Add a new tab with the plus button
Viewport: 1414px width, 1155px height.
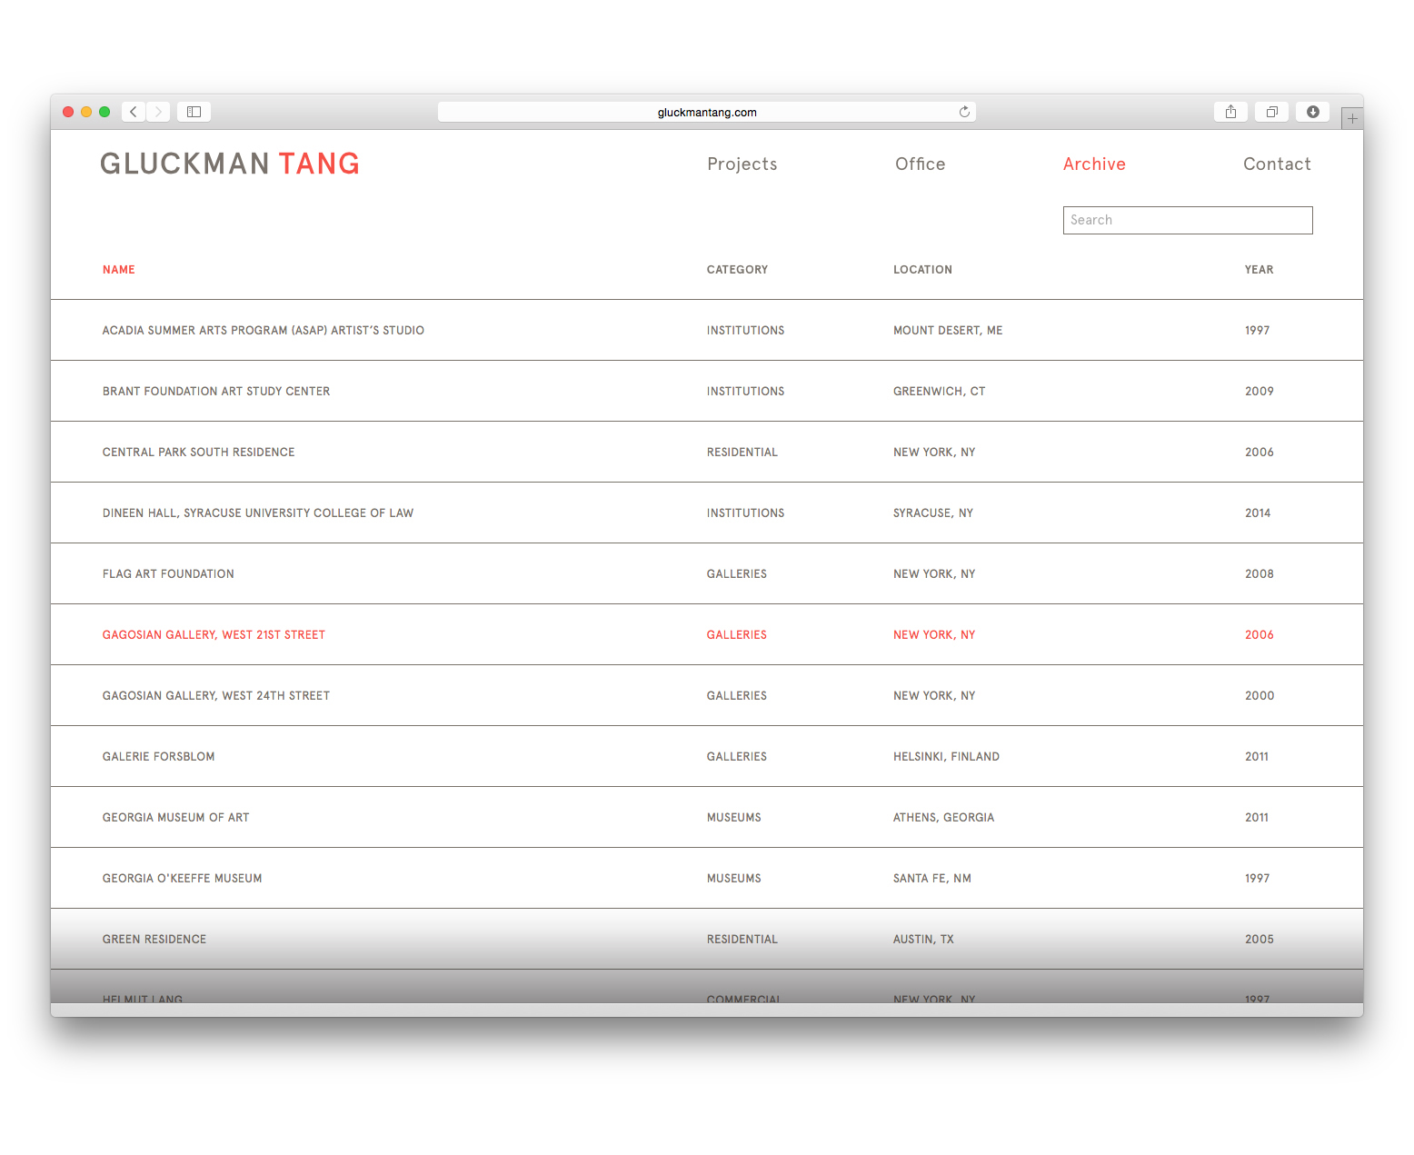[x=1352, y=118]
